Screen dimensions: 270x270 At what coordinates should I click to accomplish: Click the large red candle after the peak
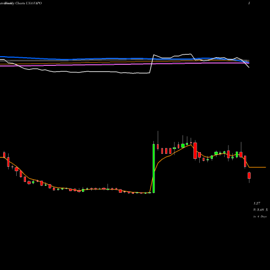pos(195,151)
